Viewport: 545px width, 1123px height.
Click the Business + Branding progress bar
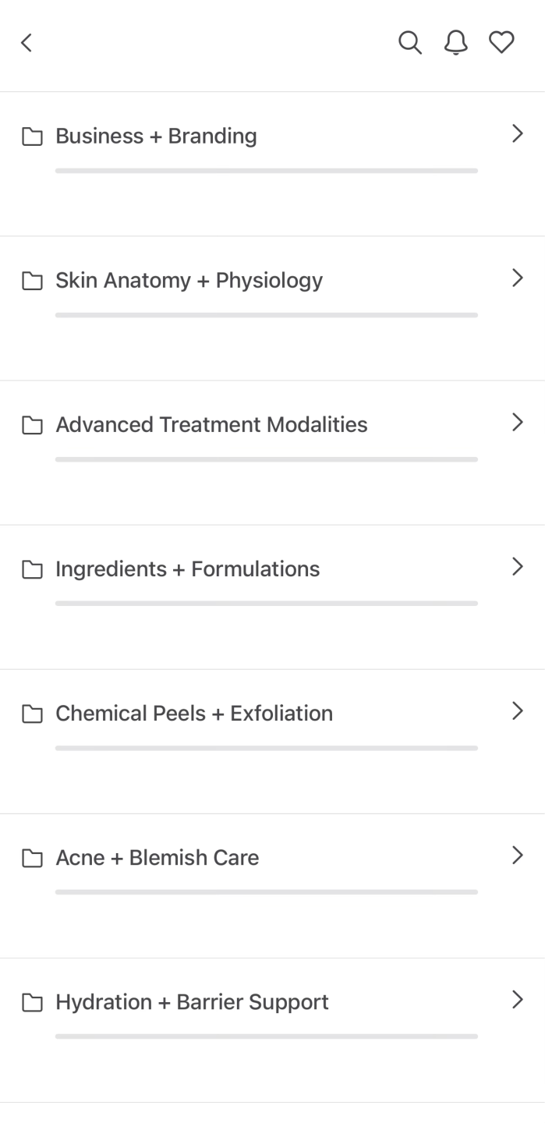pos(266,171)
